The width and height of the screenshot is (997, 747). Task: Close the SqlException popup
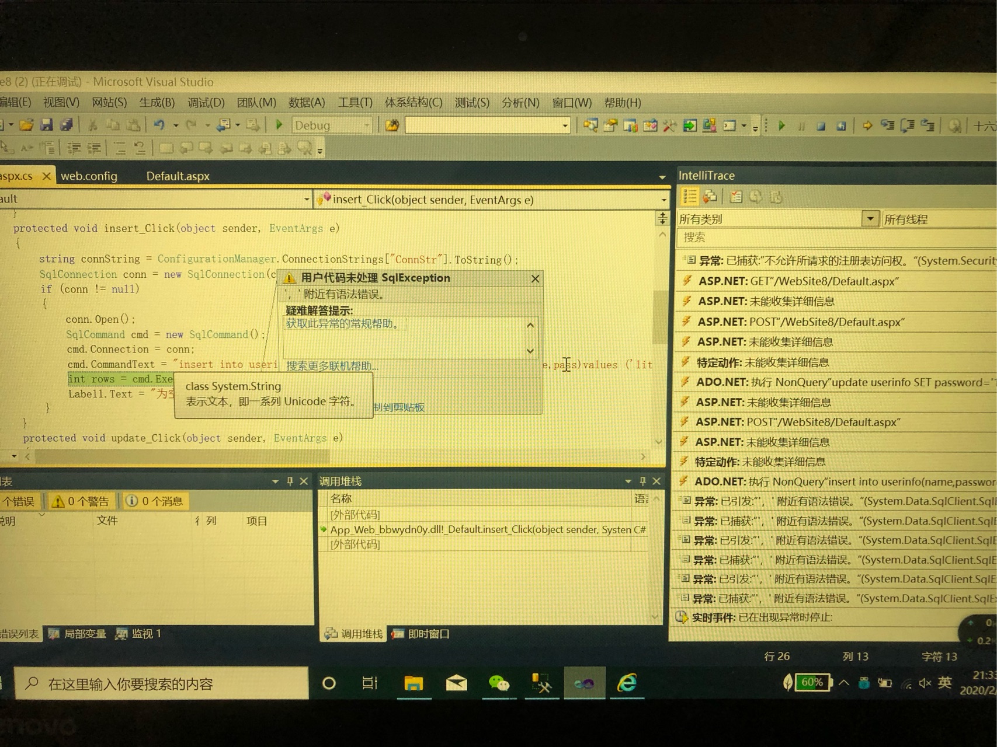[x=535, y=279]
